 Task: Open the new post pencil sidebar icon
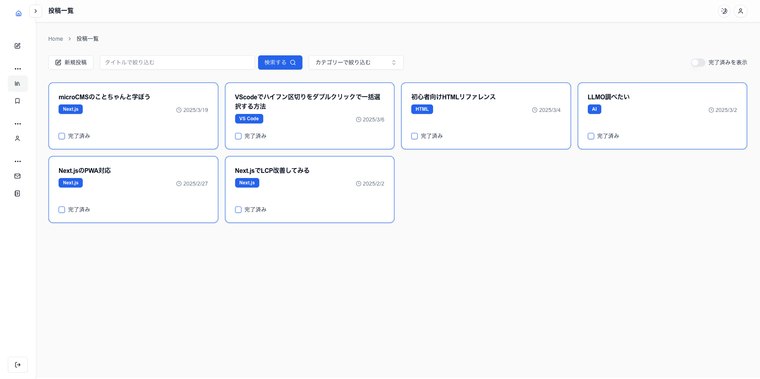click(17, 46)
